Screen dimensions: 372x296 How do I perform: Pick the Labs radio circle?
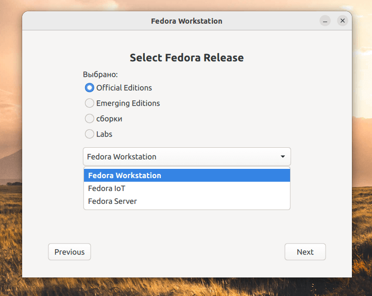click(x=90, y=134)
